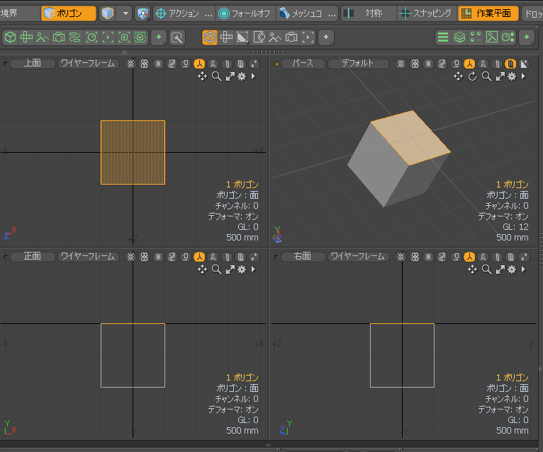Click the pan move icon in 正面 viewport

(202, 270)
